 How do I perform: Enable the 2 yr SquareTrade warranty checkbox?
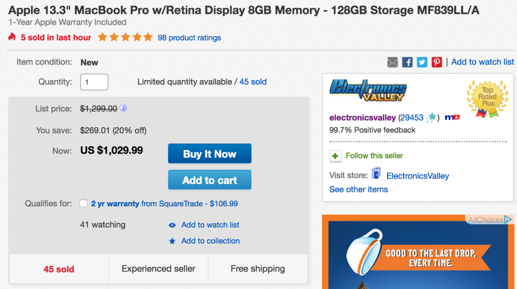pyautogui.click(x=83, y=204)
